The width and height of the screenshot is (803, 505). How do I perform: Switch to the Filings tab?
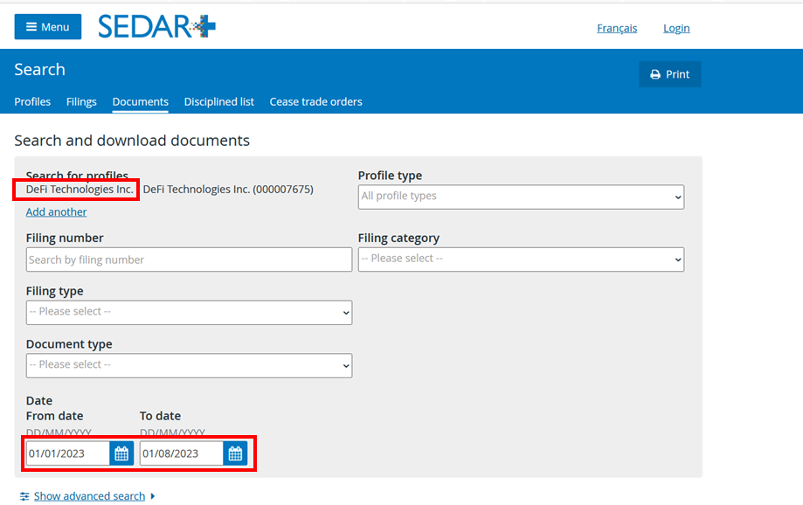(81, 101)
